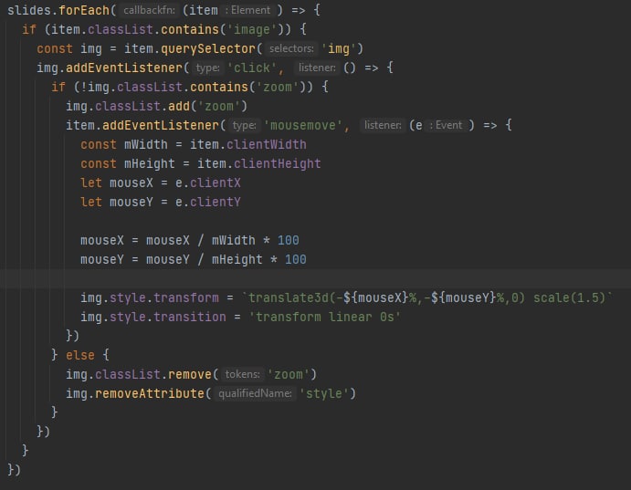This screenshot has height=490, width=631.
Task: Click the 'callbackfn:' inlay hint
Action: click(x=149, y=10)
